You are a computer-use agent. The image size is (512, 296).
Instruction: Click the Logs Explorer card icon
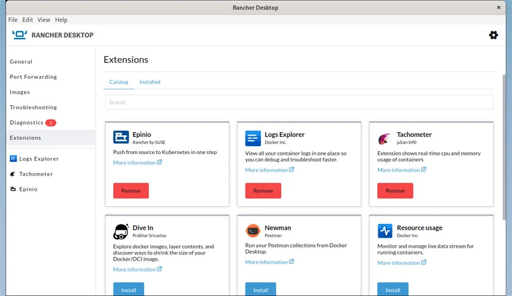point(253,138)
